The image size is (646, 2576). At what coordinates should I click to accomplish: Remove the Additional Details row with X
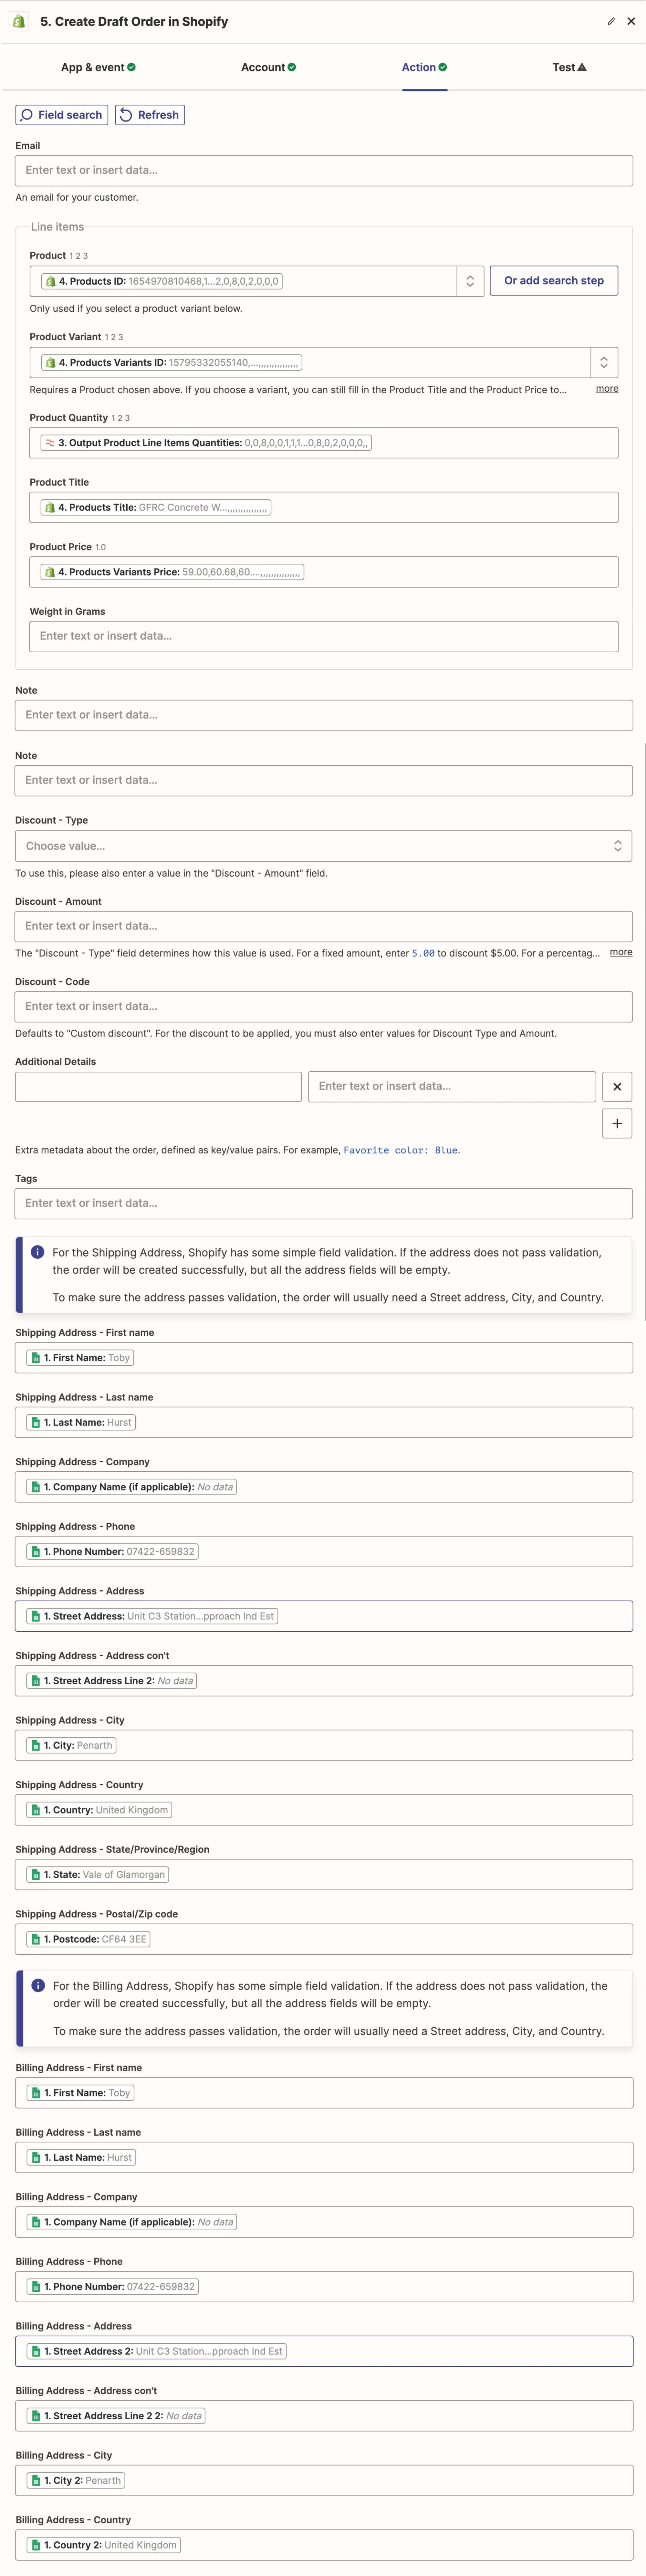tap(617, 1086)
